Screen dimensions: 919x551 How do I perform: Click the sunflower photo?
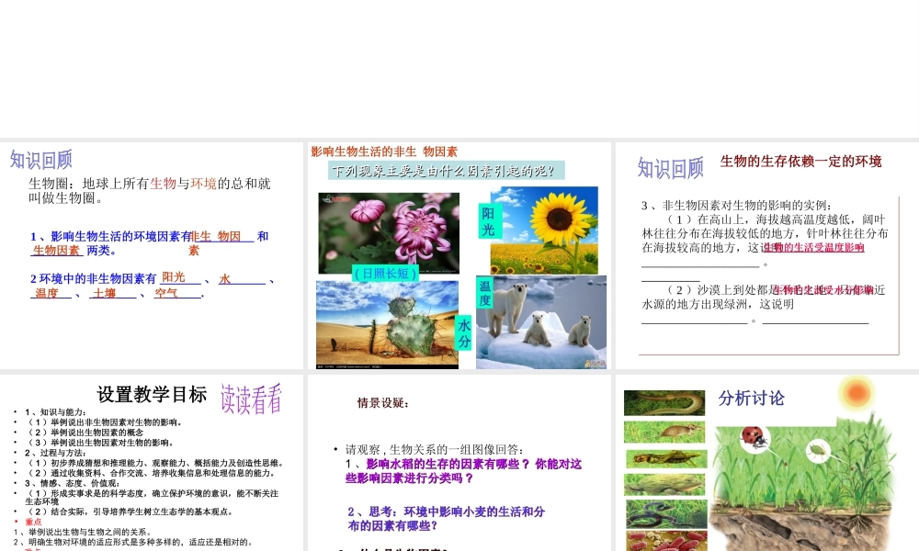point(544,231)
